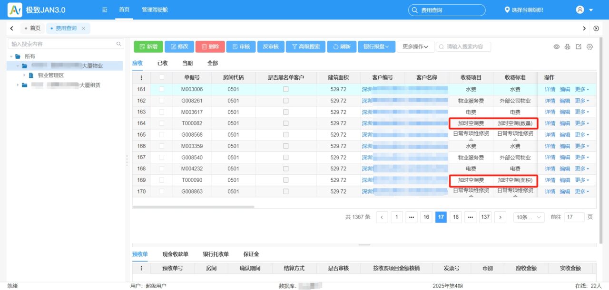Click the 前往 page number field
Screen dimensions: 609x290
click(574, 217)
